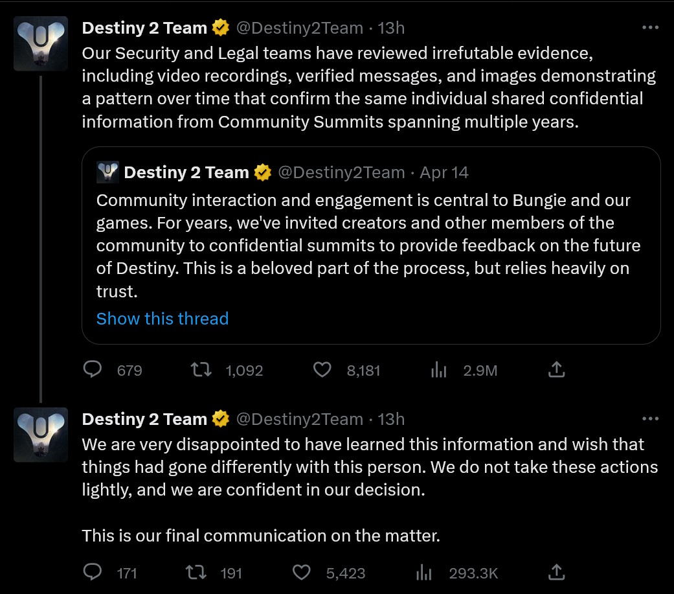This screenshot has height=594, width=674.
Task: Open the @Destiny2Team profile handle
Action: [300, 27]
